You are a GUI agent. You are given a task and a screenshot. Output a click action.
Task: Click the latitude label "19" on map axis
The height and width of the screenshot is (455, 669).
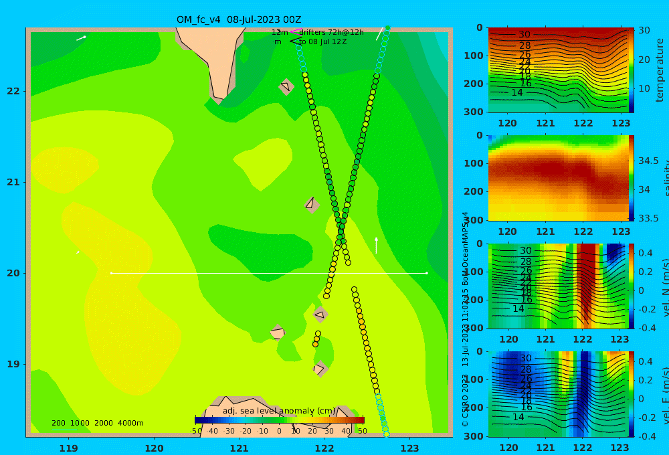(13, 364)
